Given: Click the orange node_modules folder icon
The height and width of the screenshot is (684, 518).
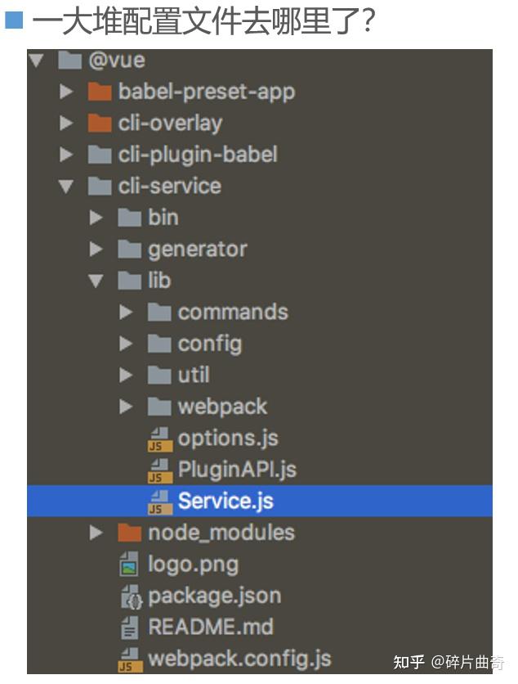Looking at the screenshot, I should pyautogui.click(x=129, y=533).
